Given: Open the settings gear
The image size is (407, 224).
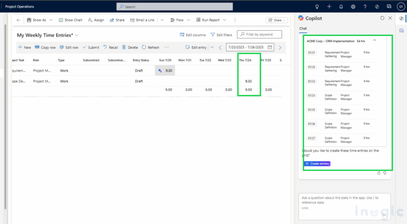Looking at the screenshot, I should [353, 7].
